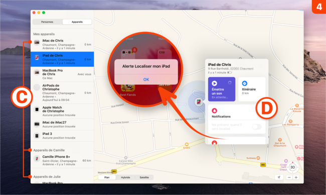Toggle Me prévenir quand il sera localisé

tap(257, 126)
